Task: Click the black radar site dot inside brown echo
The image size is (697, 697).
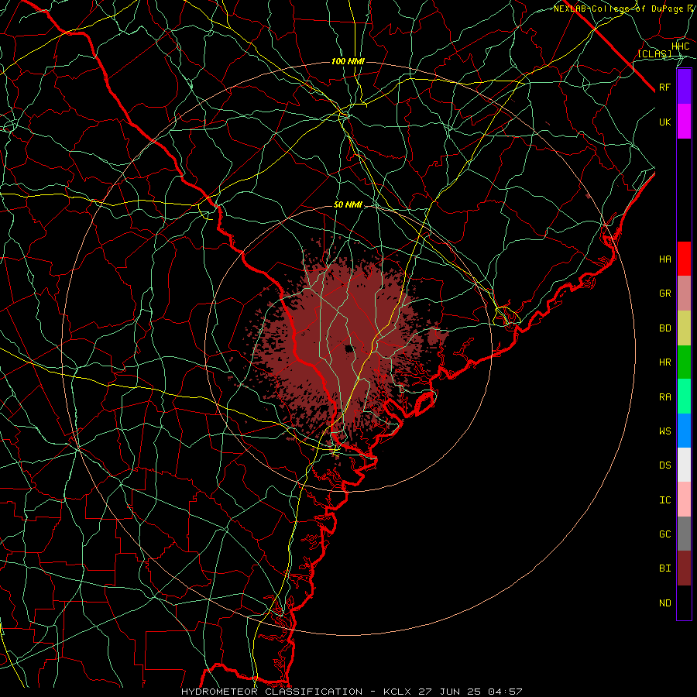Action: coord(349,348)
